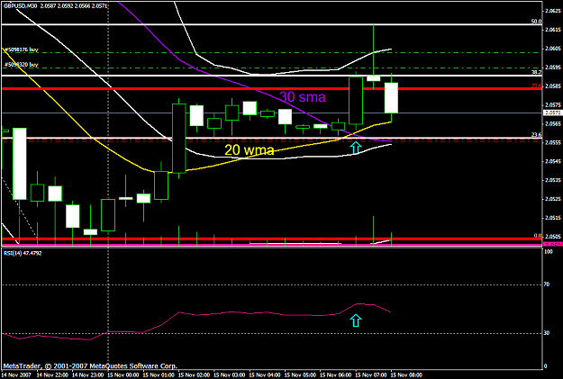Click the 23.6 Fibonacci level label

pyautogui.click(x=536, y=135)
